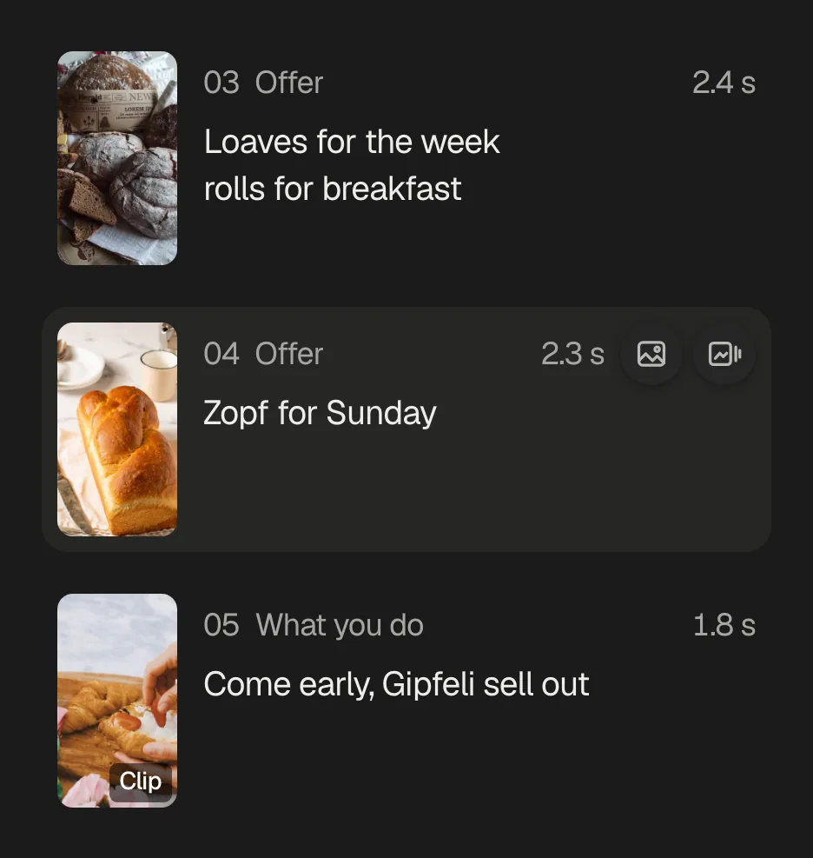Open the braided Zopf bread thumbnail
813x858 pixels.
(117, 429)
